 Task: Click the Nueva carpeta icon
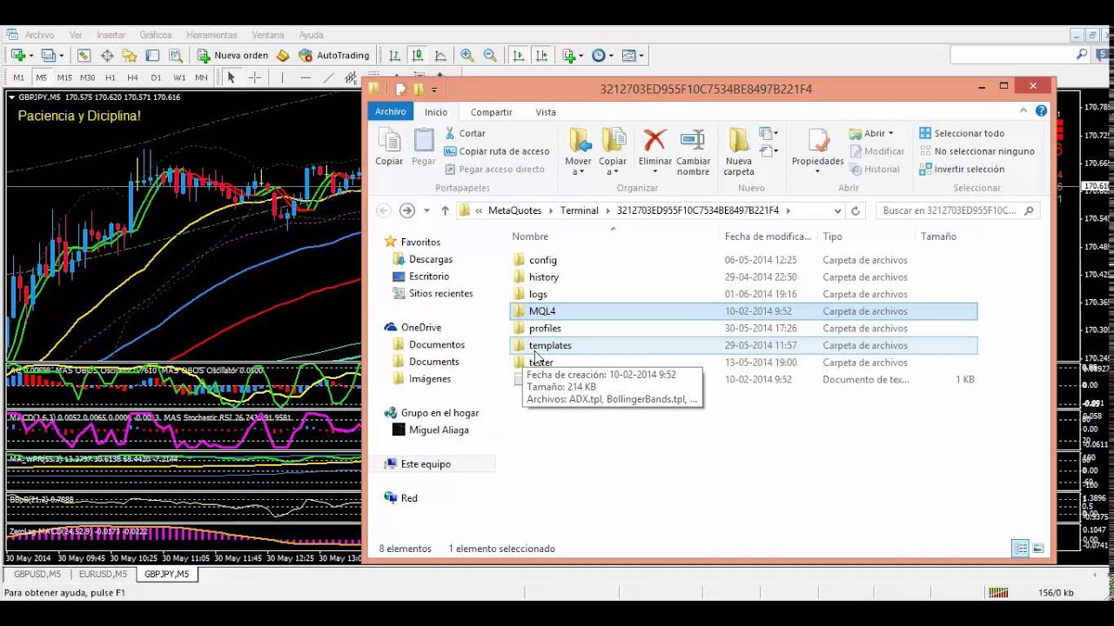(739, 140)
